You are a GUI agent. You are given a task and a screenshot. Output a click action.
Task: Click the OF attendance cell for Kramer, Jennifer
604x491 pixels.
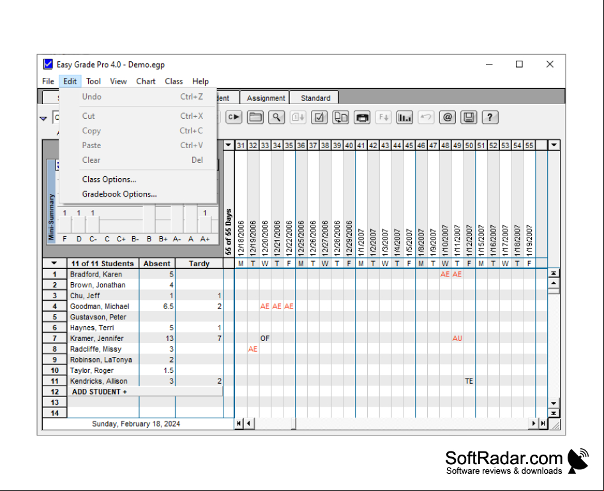(265, 338)
